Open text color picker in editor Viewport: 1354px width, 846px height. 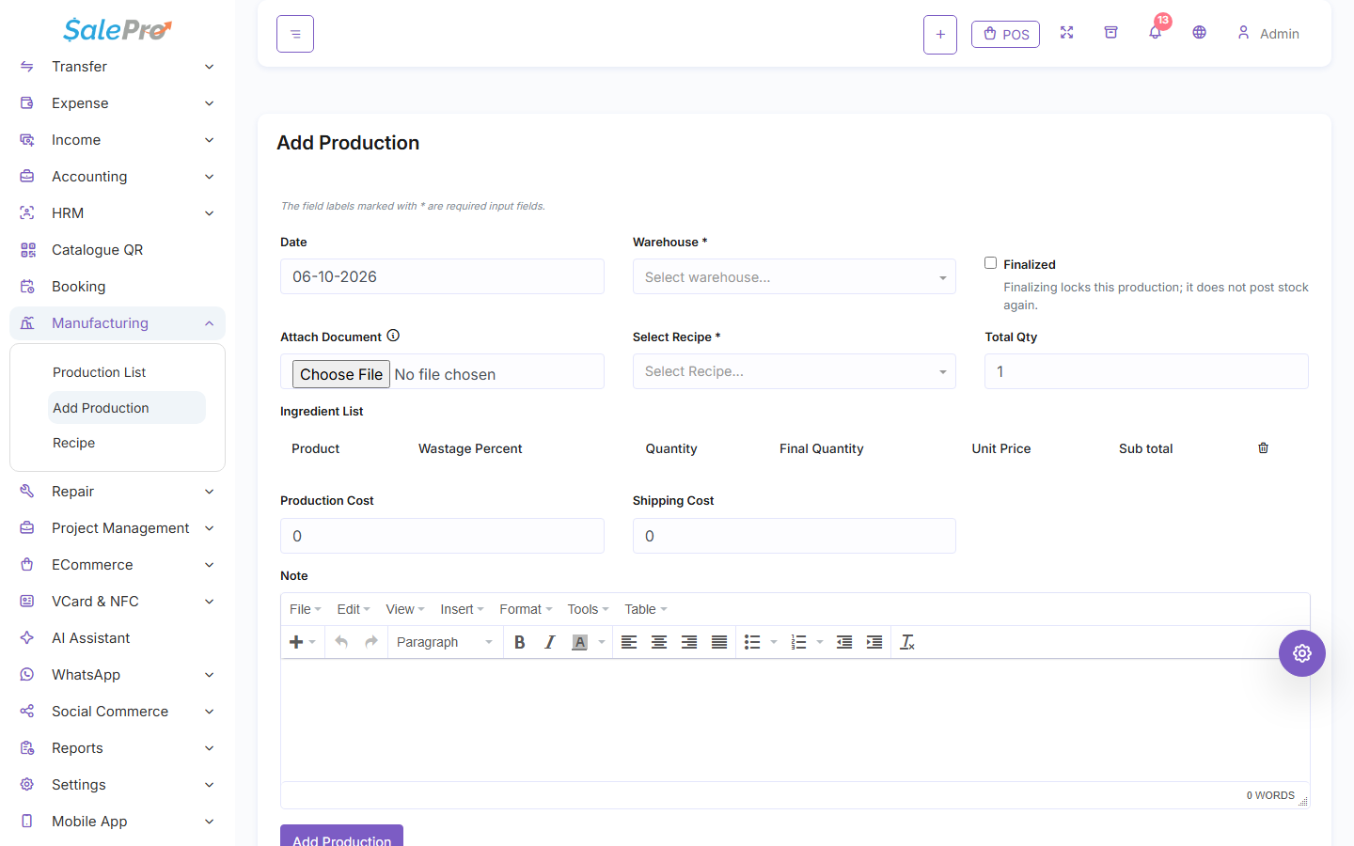[580, 642]
